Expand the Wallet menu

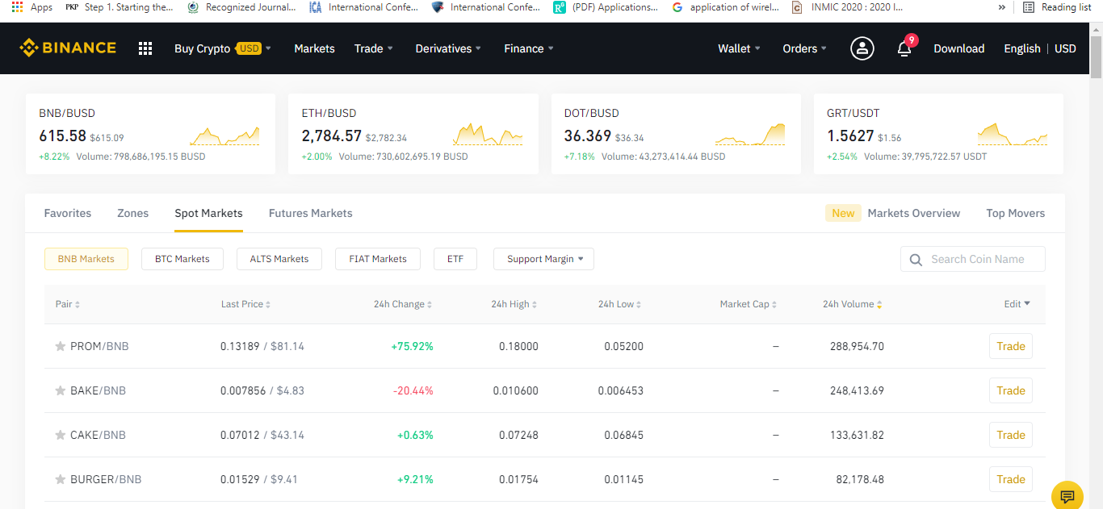[740, 48]
